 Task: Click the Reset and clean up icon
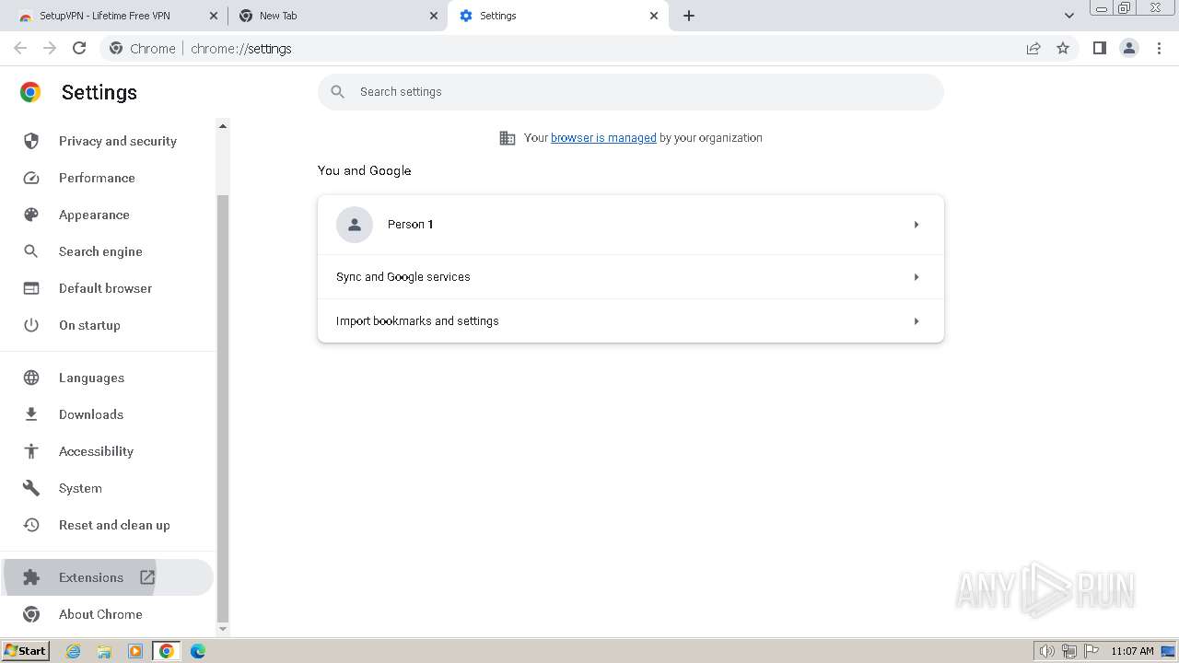point(31,525)
